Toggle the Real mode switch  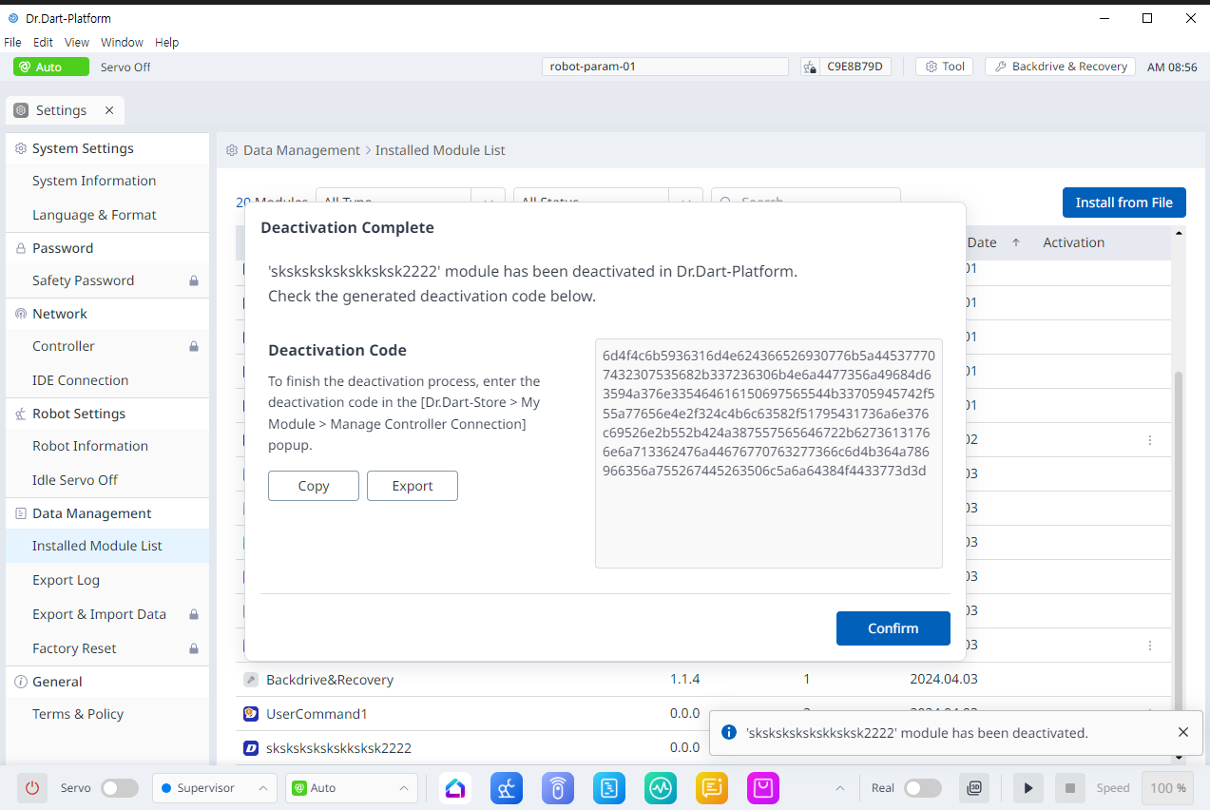click(x=922, y=788)
